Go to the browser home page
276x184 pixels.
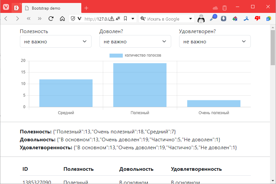click(x=62, y=19)
